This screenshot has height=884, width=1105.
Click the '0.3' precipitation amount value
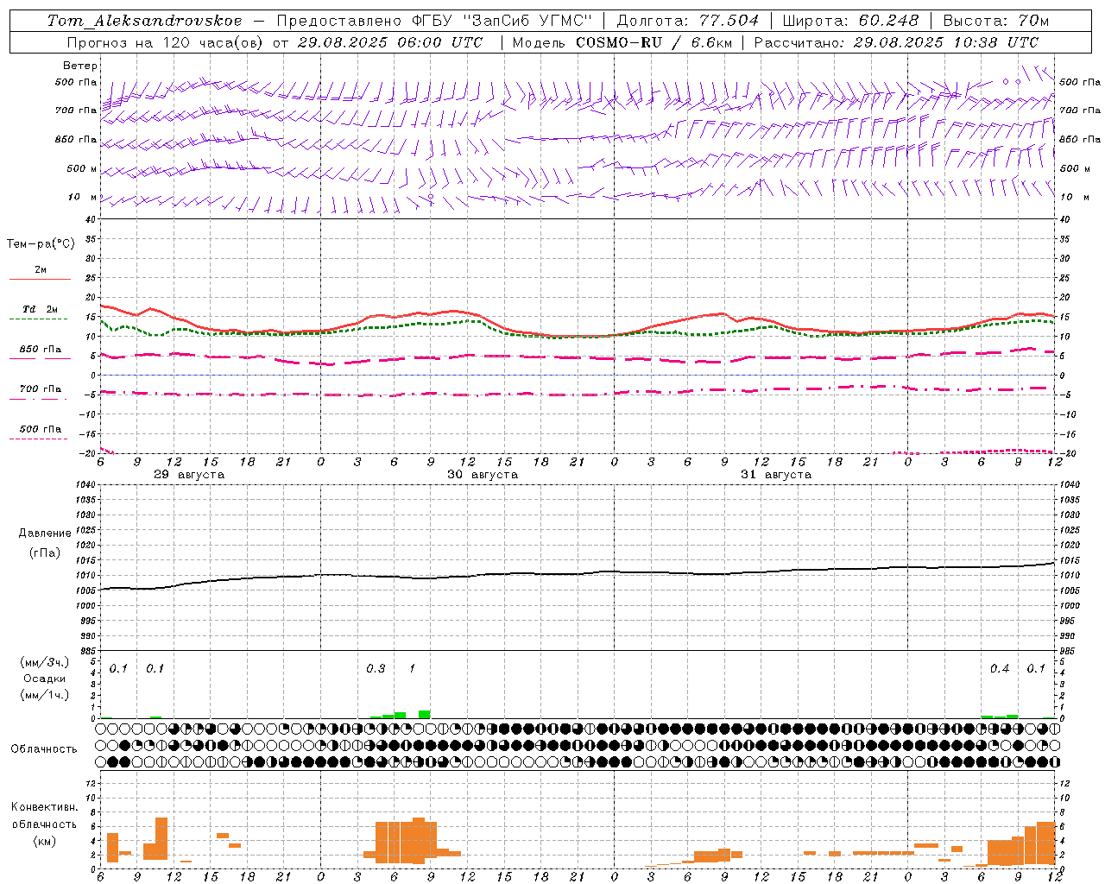[x=376, y=669]
